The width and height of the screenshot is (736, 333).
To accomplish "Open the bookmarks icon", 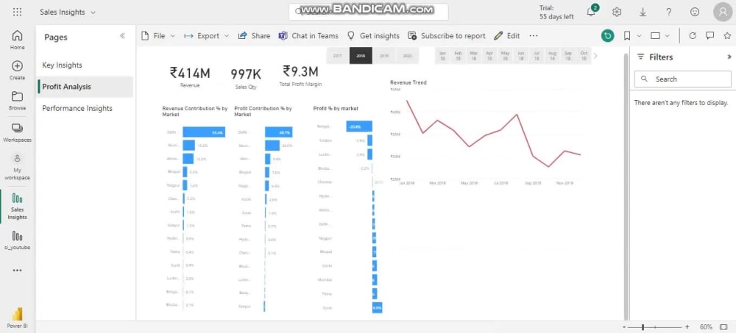I will click(x=627, y=35).
